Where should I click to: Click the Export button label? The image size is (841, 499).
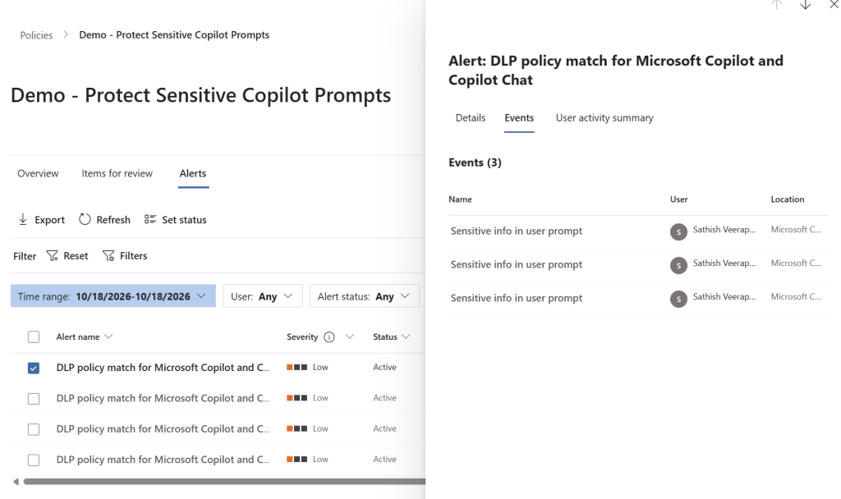click(x=49, y=220)
